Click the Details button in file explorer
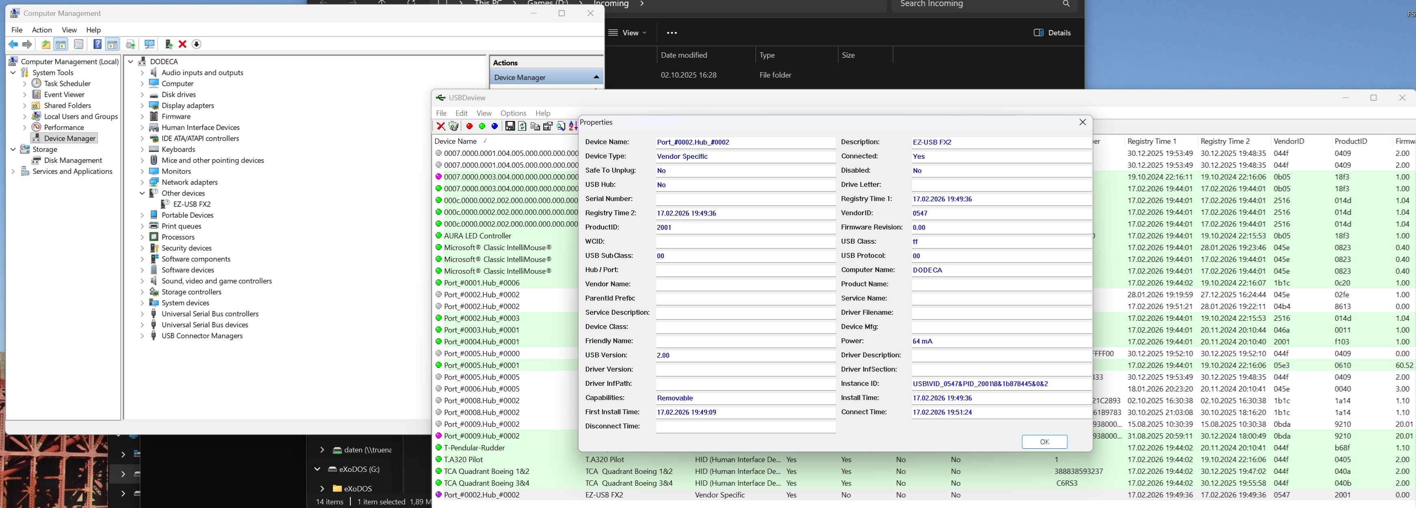 click(x=1052, y=33)
